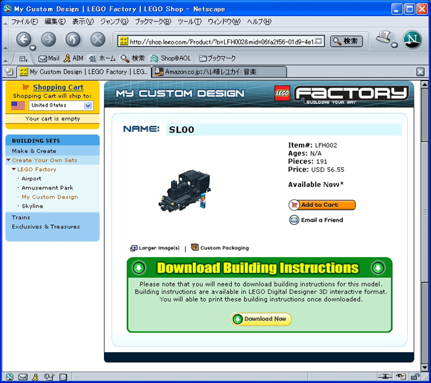The height and width of the screenshot is (383, 431).
Task: Click the 検索 magnifier on personal toolbar
Action: 132,58
